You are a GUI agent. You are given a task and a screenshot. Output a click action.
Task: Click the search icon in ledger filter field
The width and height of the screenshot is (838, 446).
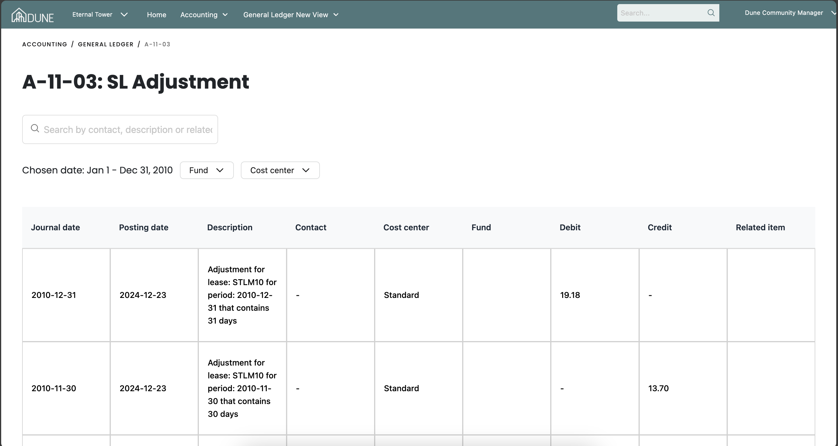pyautogui.click(x=35, y=129)
